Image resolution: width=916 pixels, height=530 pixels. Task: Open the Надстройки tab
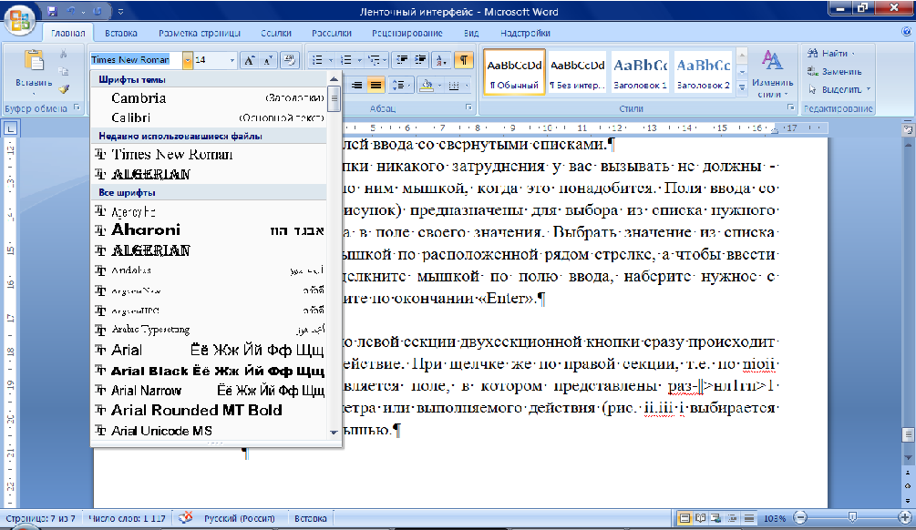click(525, 34)
